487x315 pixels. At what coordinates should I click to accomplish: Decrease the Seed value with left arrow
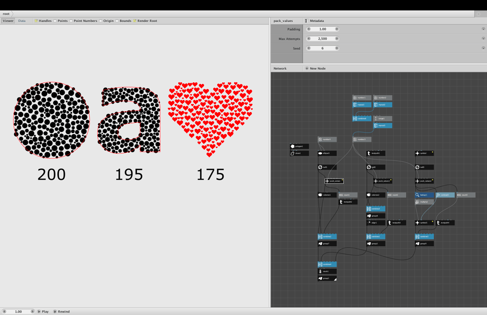309,48
